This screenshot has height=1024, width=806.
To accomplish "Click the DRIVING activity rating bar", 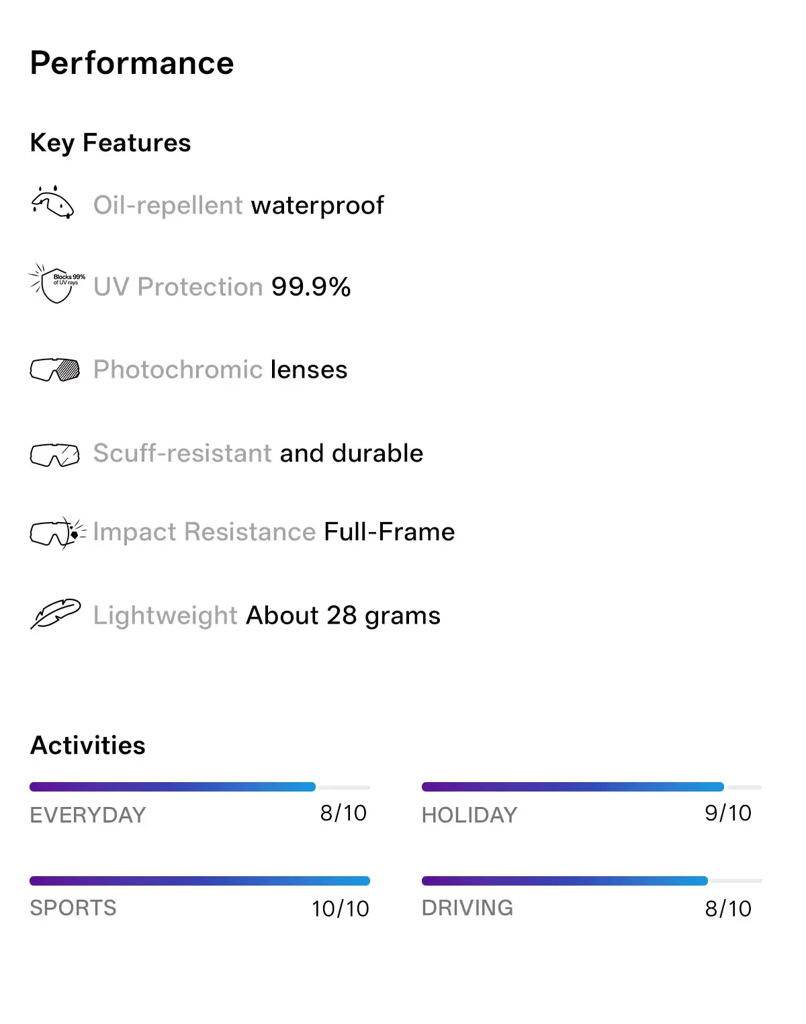I will click(592, 881).
